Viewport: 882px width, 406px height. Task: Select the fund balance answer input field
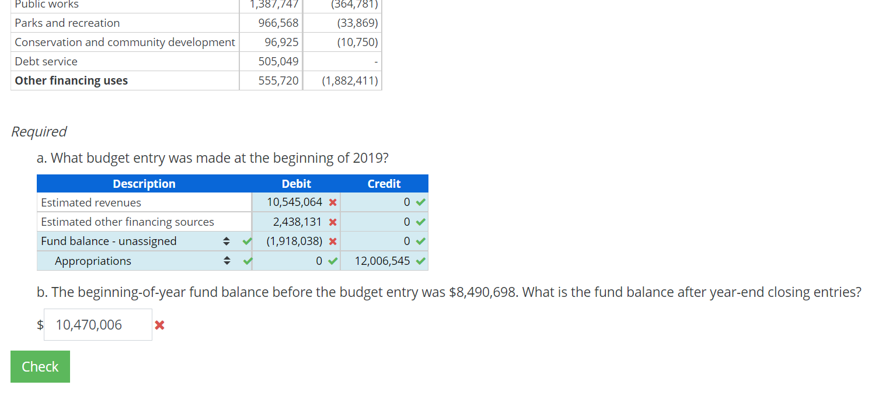[x=97, y=324]
